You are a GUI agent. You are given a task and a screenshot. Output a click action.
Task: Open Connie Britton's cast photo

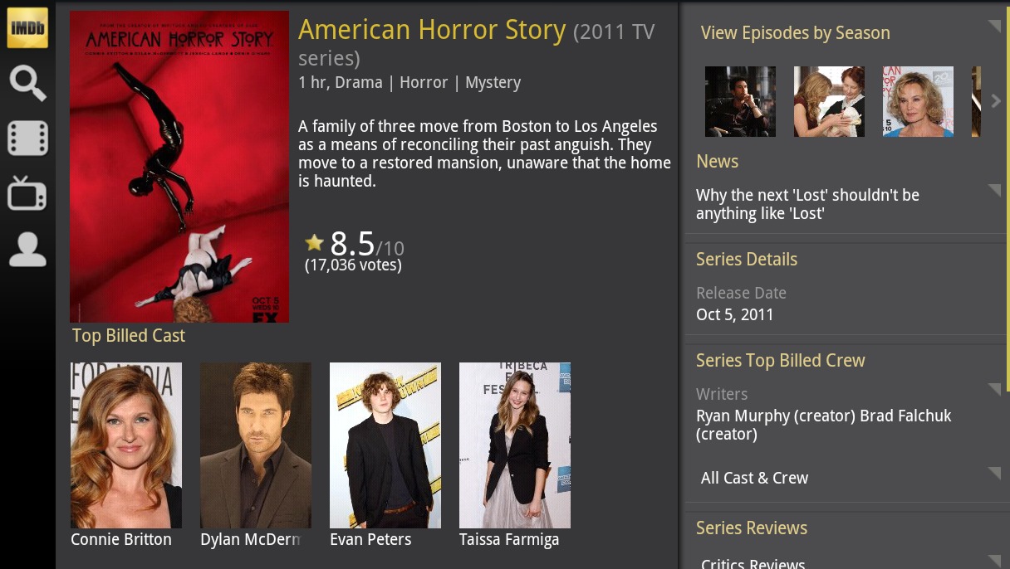tap(126, 445)
